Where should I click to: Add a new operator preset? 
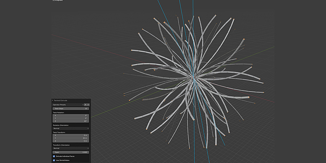coord(86,105)
